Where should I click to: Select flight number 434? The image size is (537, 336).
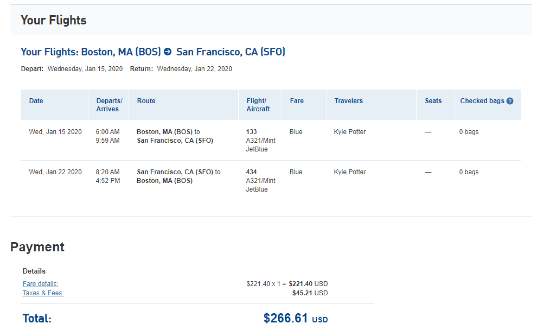click(x=251, y=172)
